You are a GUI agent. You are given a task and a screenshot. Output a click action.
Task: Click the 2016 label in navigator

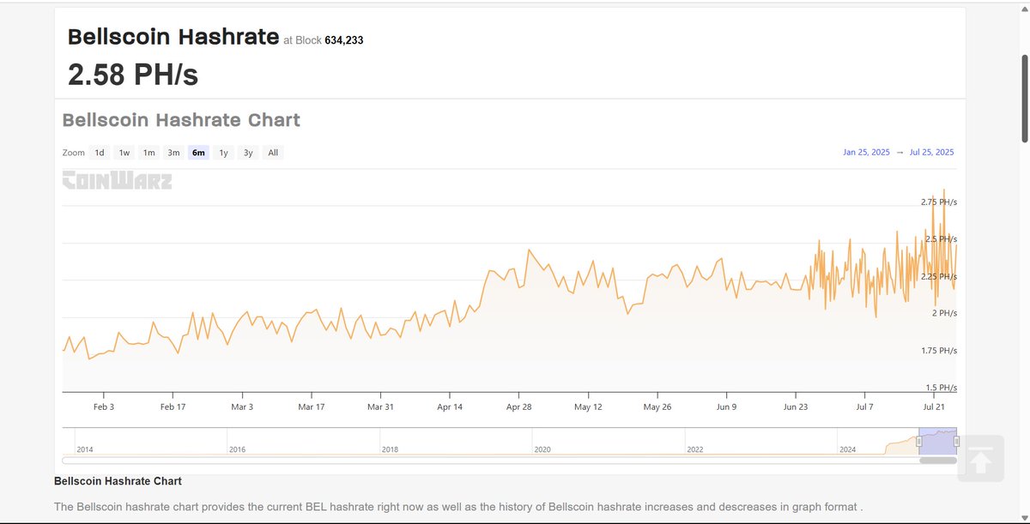237,449
